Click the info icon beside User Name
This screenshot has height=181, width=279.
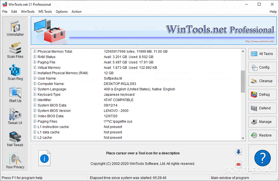(35, 78)
